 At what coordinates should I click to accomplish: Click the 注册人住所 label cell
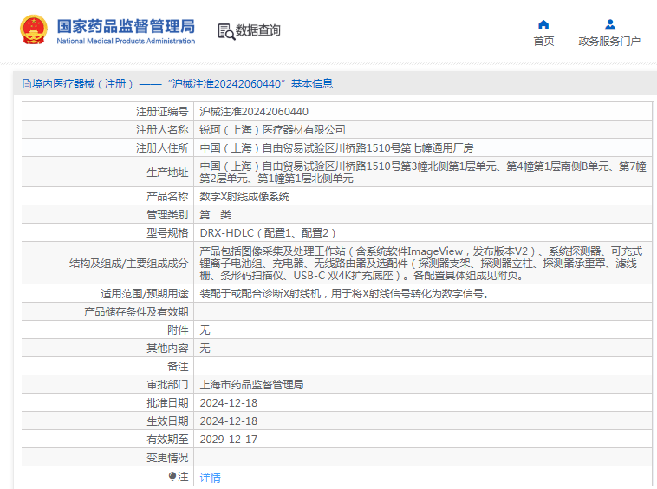(x=162, y=148)
